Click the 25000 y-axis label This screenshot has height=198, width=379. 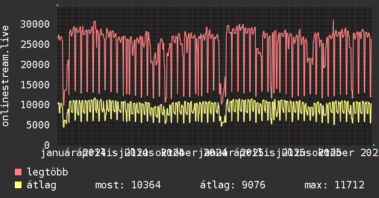coord(35,44)
